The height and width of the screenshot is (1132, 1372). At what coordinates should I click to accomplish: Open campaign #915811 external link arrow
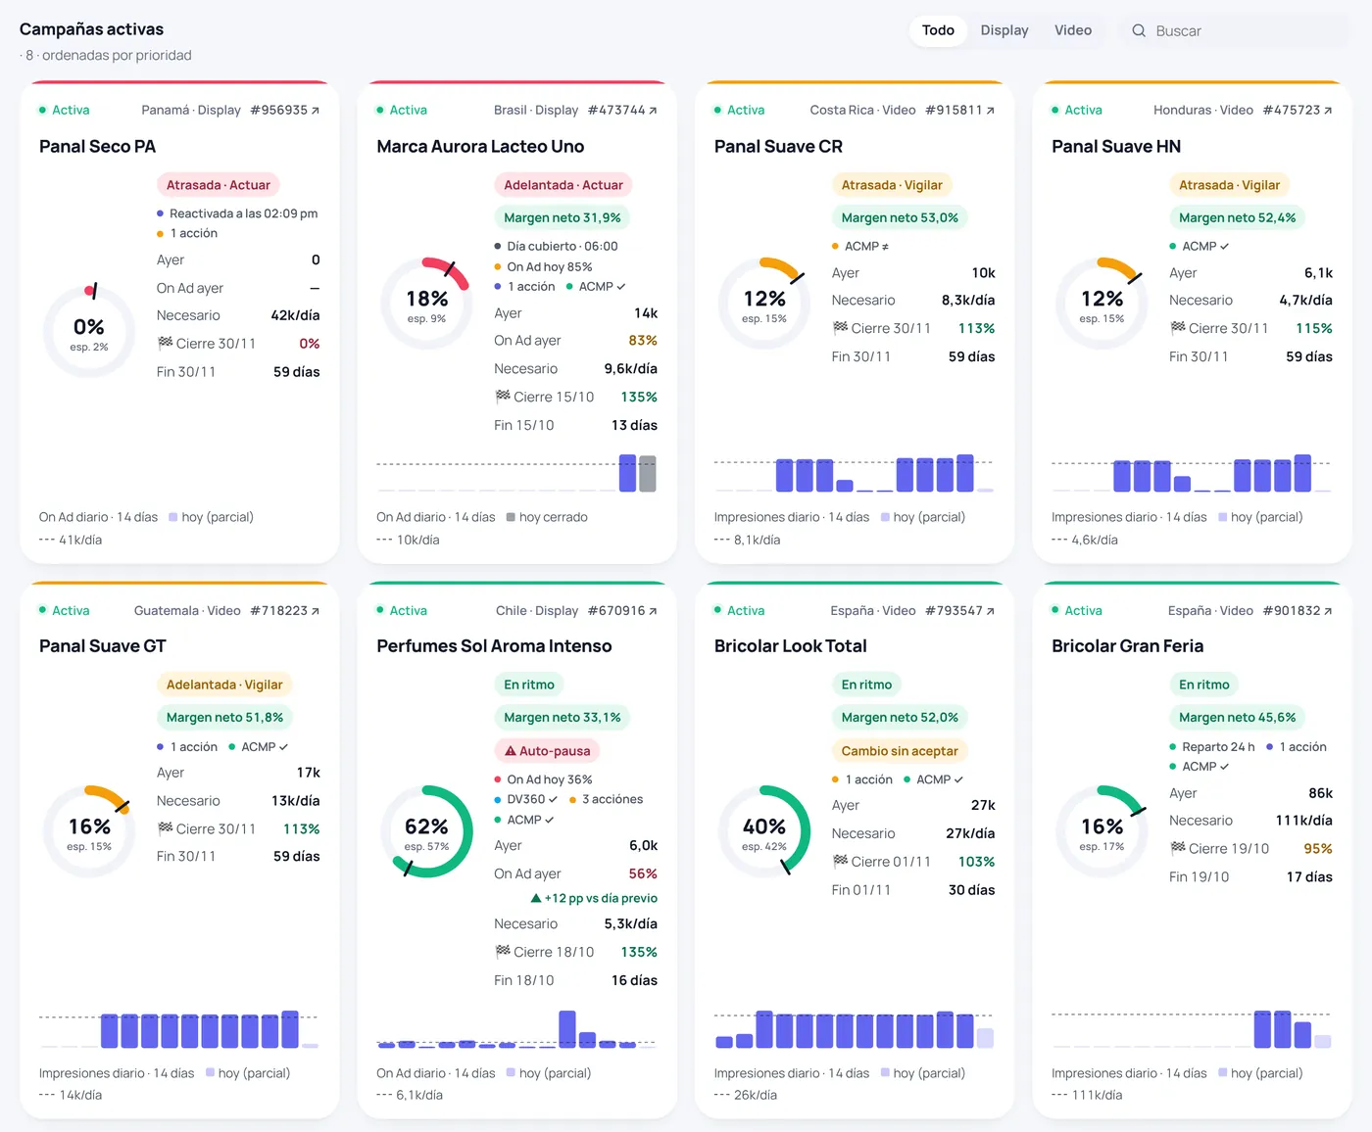click(x=991, y=111)
